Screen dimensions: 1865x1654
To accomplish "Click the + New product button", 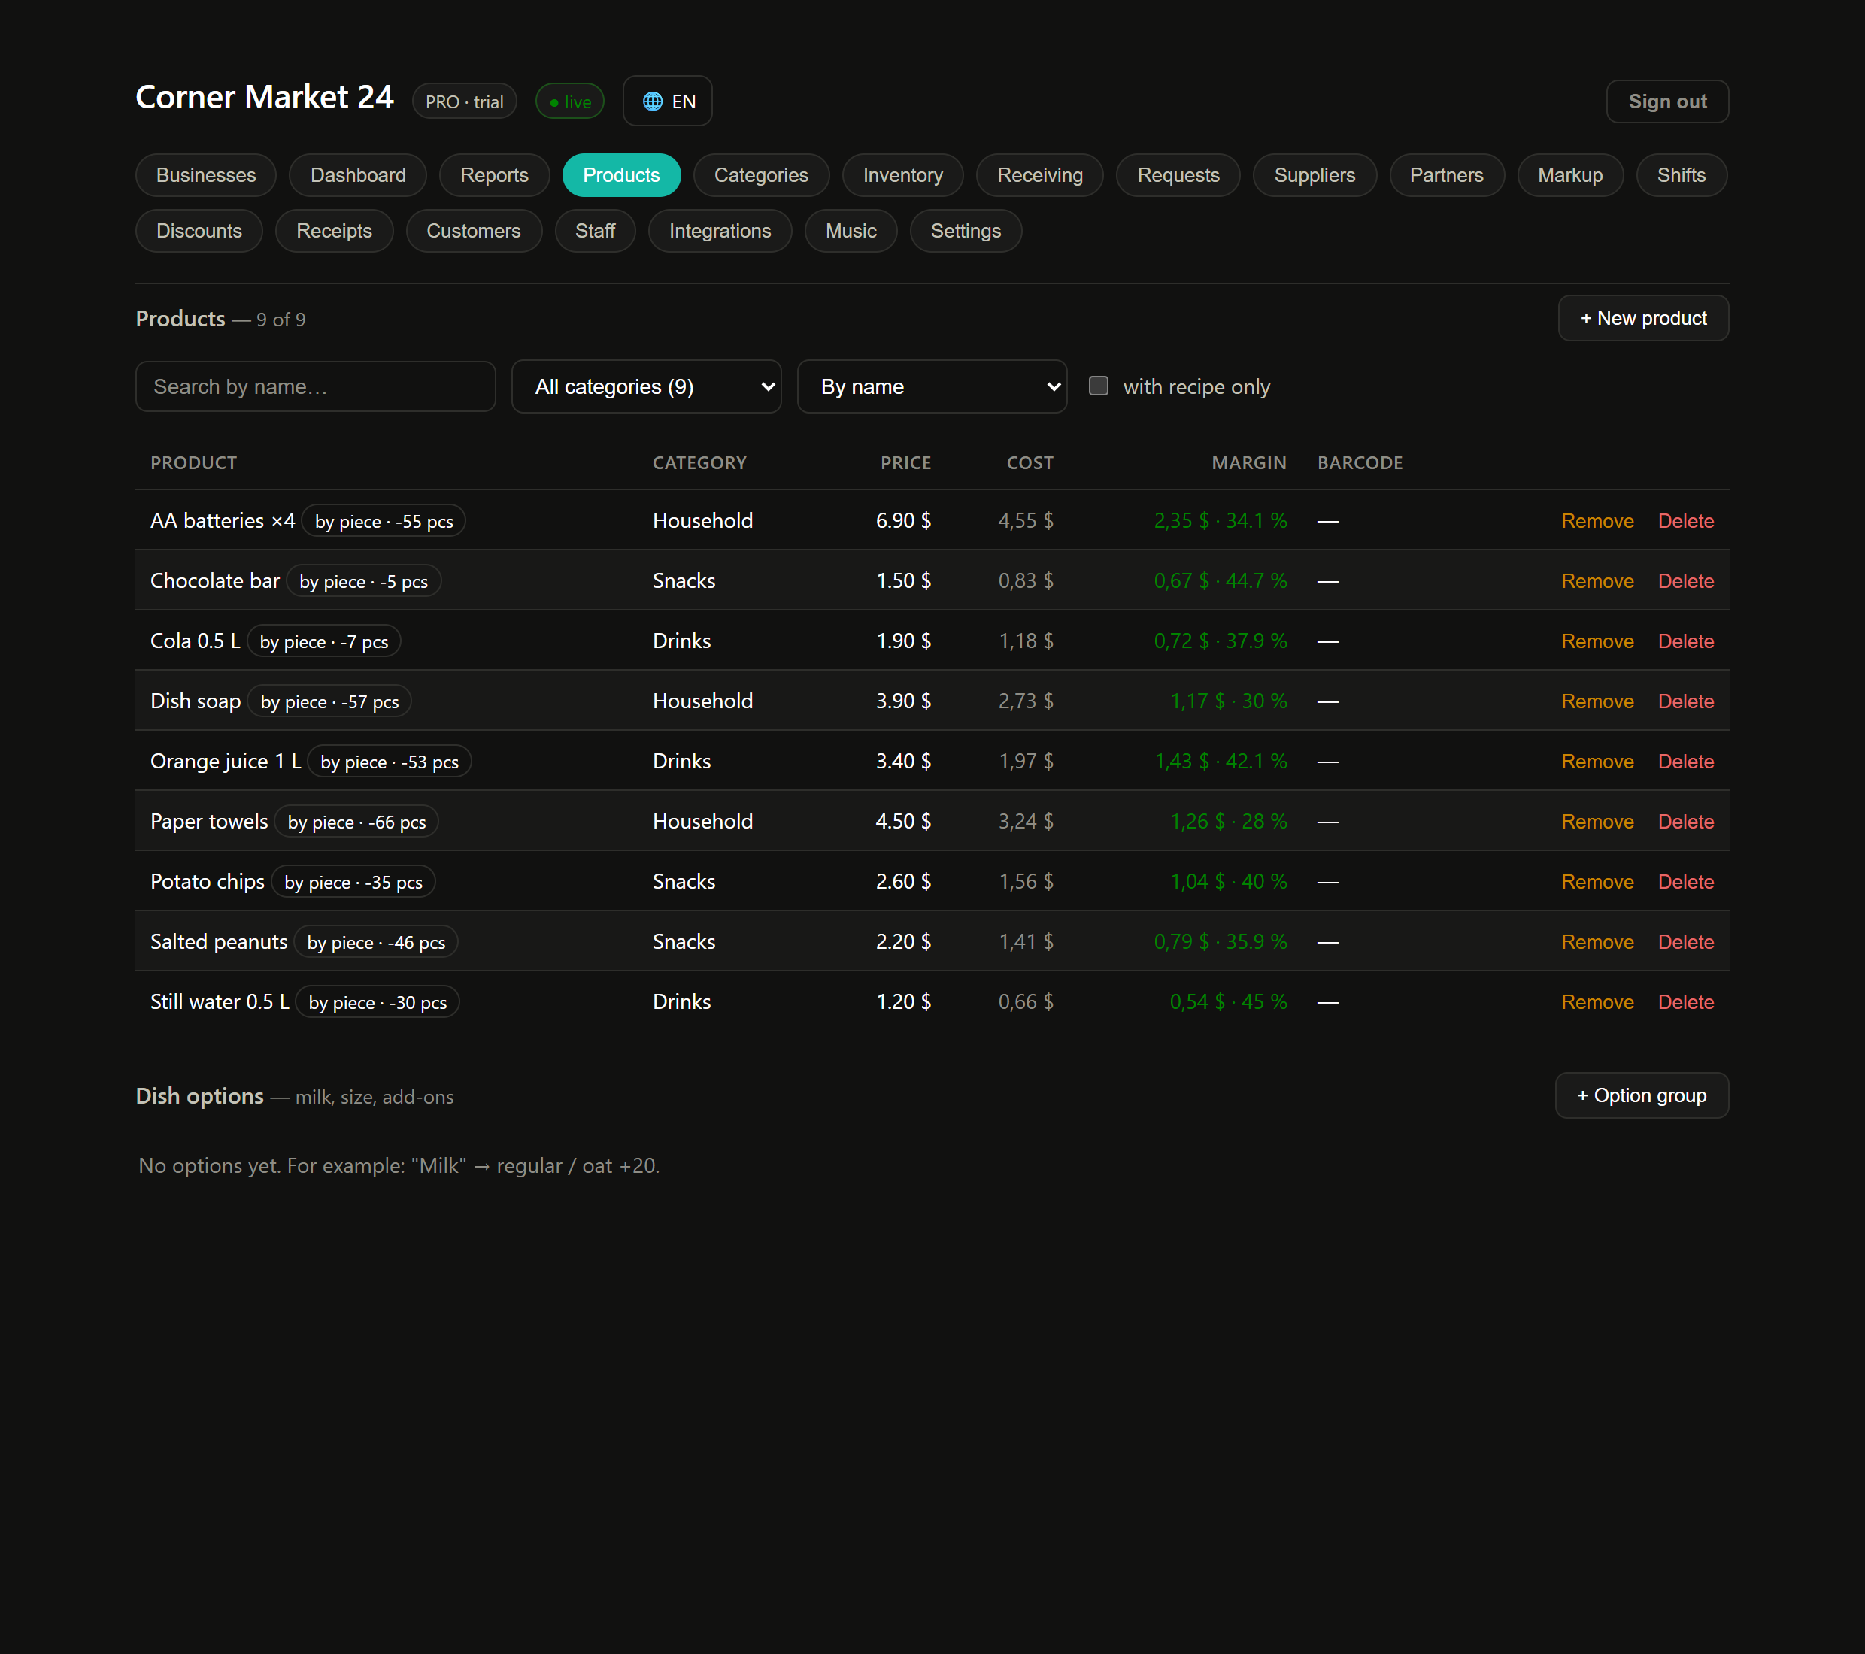I will click(x=1642, y=317).
